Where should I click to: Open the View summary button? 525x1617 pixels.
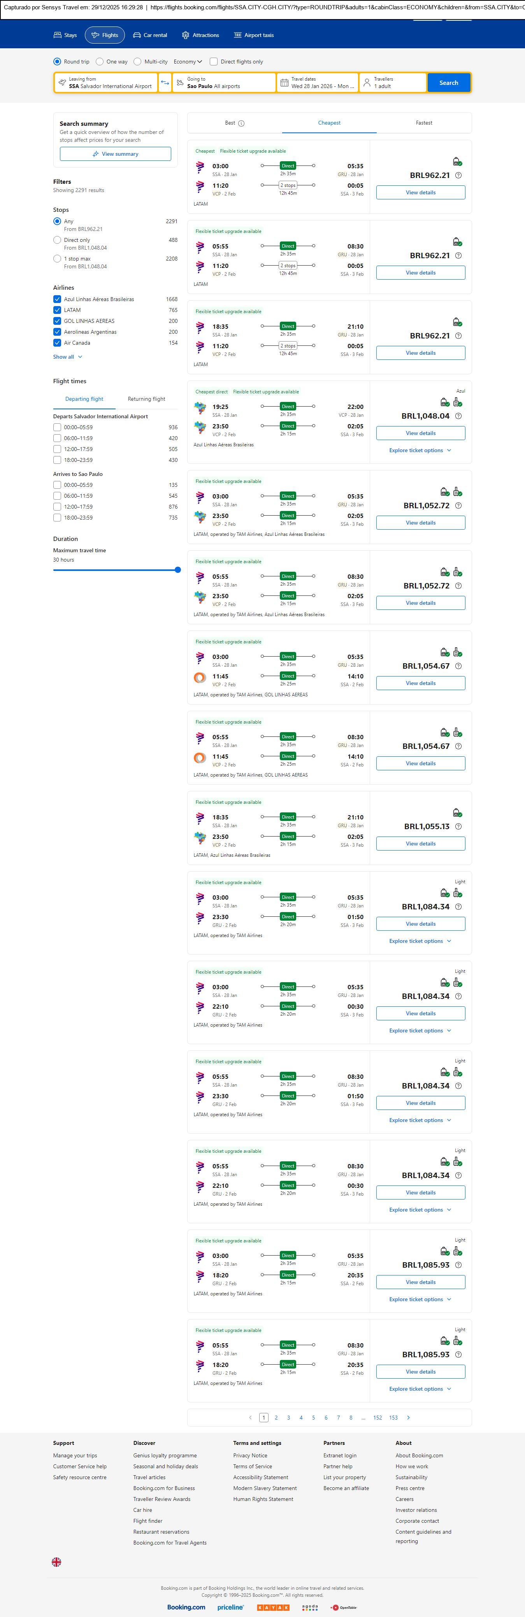[116, 154]
